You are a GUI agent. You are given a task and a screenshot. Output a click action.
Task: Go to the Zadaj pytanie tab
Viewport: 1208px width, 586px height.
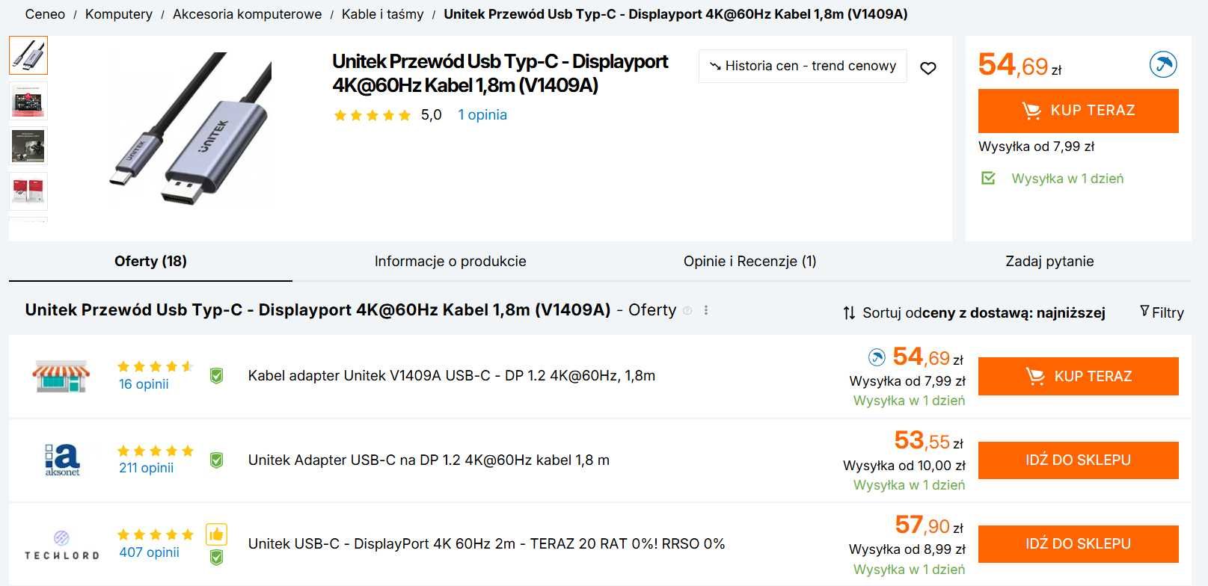1049,261
